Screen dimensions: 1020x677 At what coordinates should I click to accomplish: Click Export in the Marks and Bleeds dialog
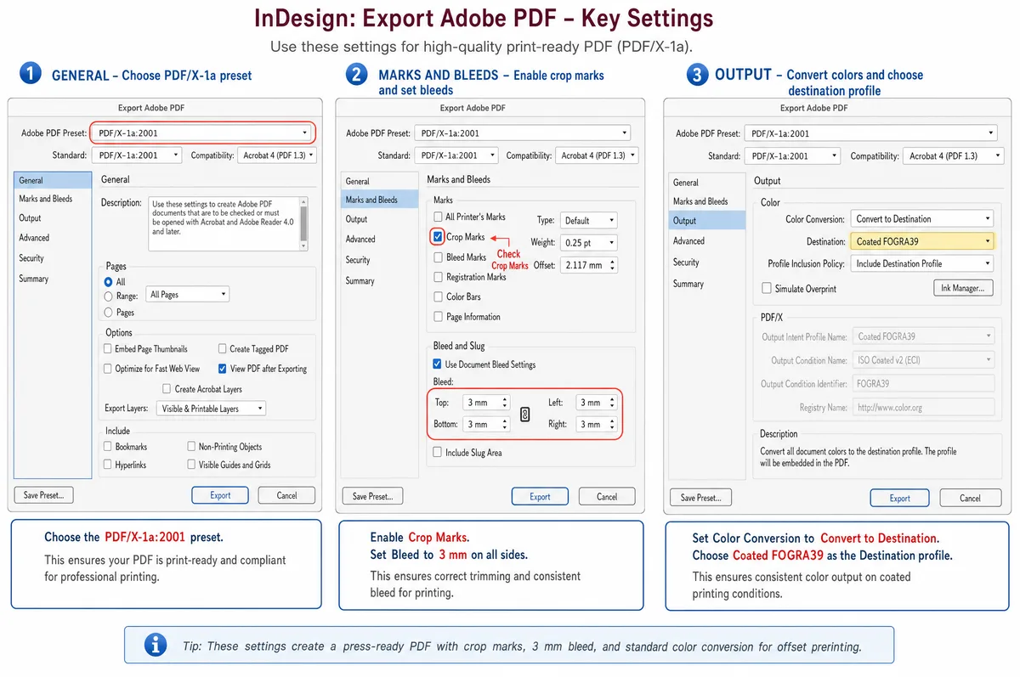tap(541, 497)
